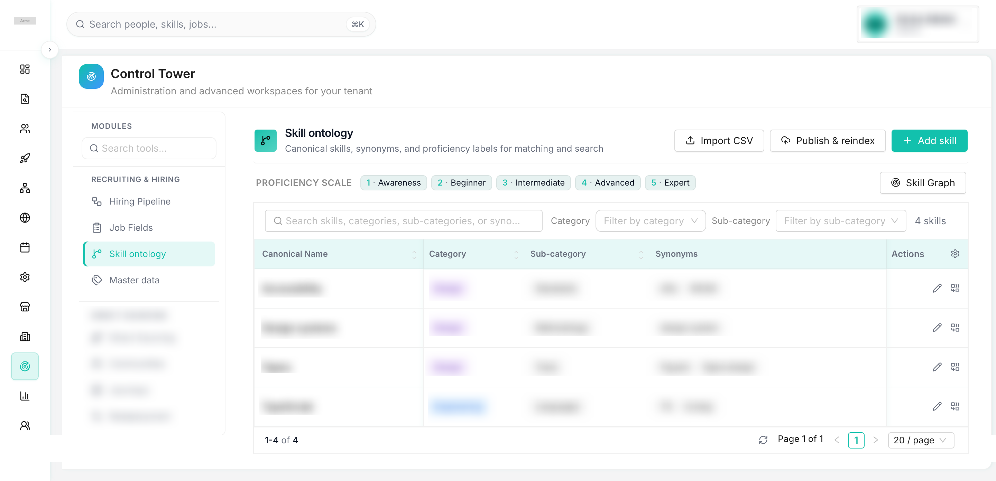This screenshot has width=996, height=481.
Task: Open the settings gear icon in left rail
Action: (x=25, y=277)
